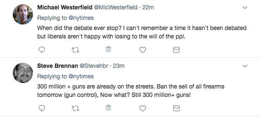The width and height of the screenshot is (260, 117).
Task: Open more options chevron on Michael's tweet
Action: pyautogui.click(x=245, y=8)
